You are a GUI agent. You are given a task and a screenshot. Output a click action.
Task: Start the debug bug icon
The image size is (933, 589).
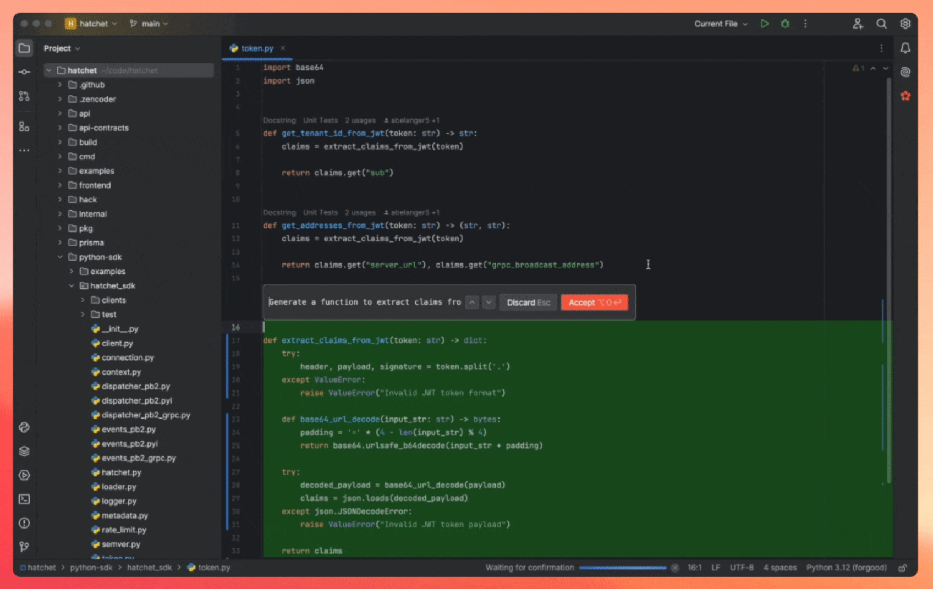tap(785, 24)
